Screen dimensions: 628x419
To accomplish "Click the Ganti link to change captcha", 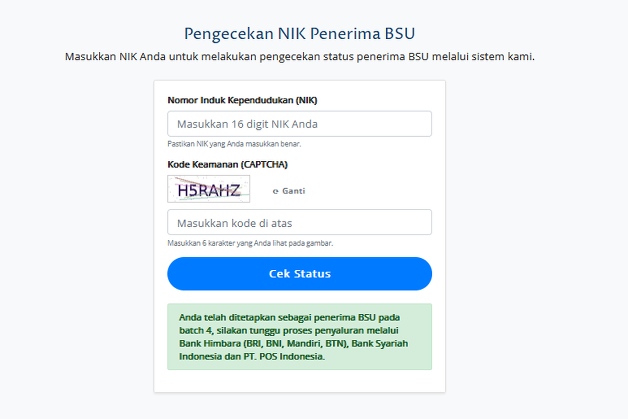I will [294, 191].
